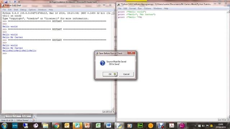Open Edit menu in the editor window
Viewport: 230px width, 129px height.
(x=125, y=8)
